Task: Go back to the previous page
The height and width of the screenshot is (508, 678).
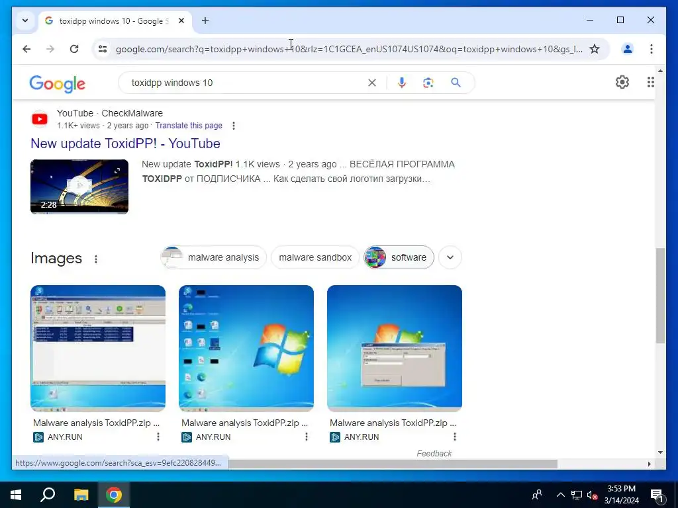Action: click(x=26, y=49)
